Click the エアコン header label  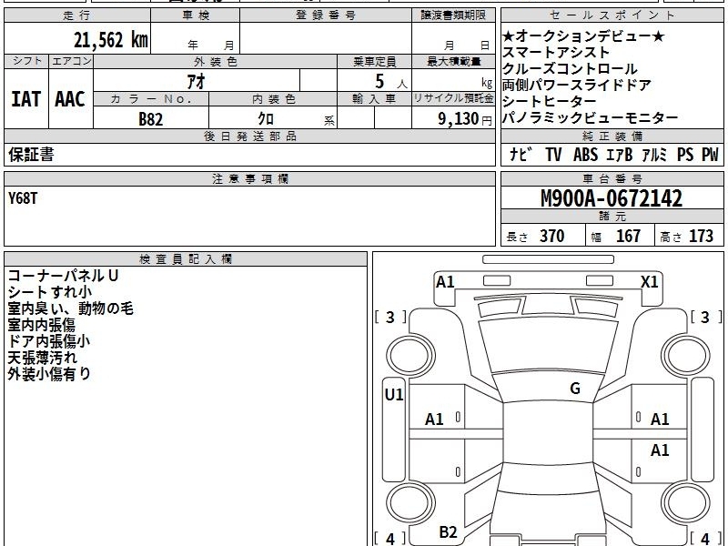[x=71, y=61]
